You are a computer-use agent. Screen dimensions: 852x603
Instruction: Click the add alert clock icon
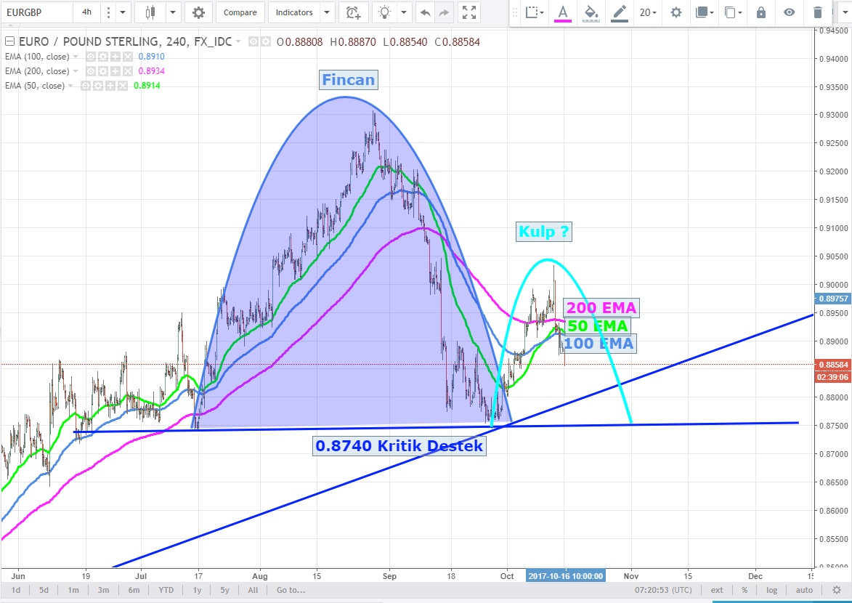(x=353, y=12)
